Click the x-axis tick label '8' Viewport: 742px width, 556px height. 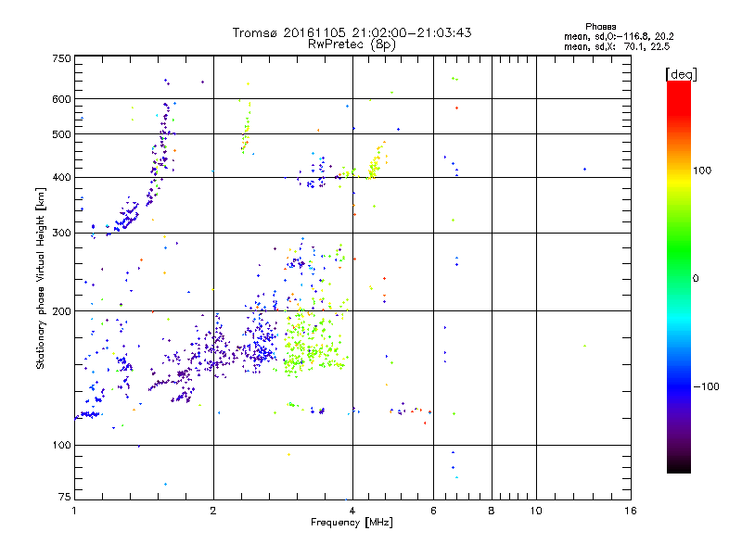coord(492,511)
